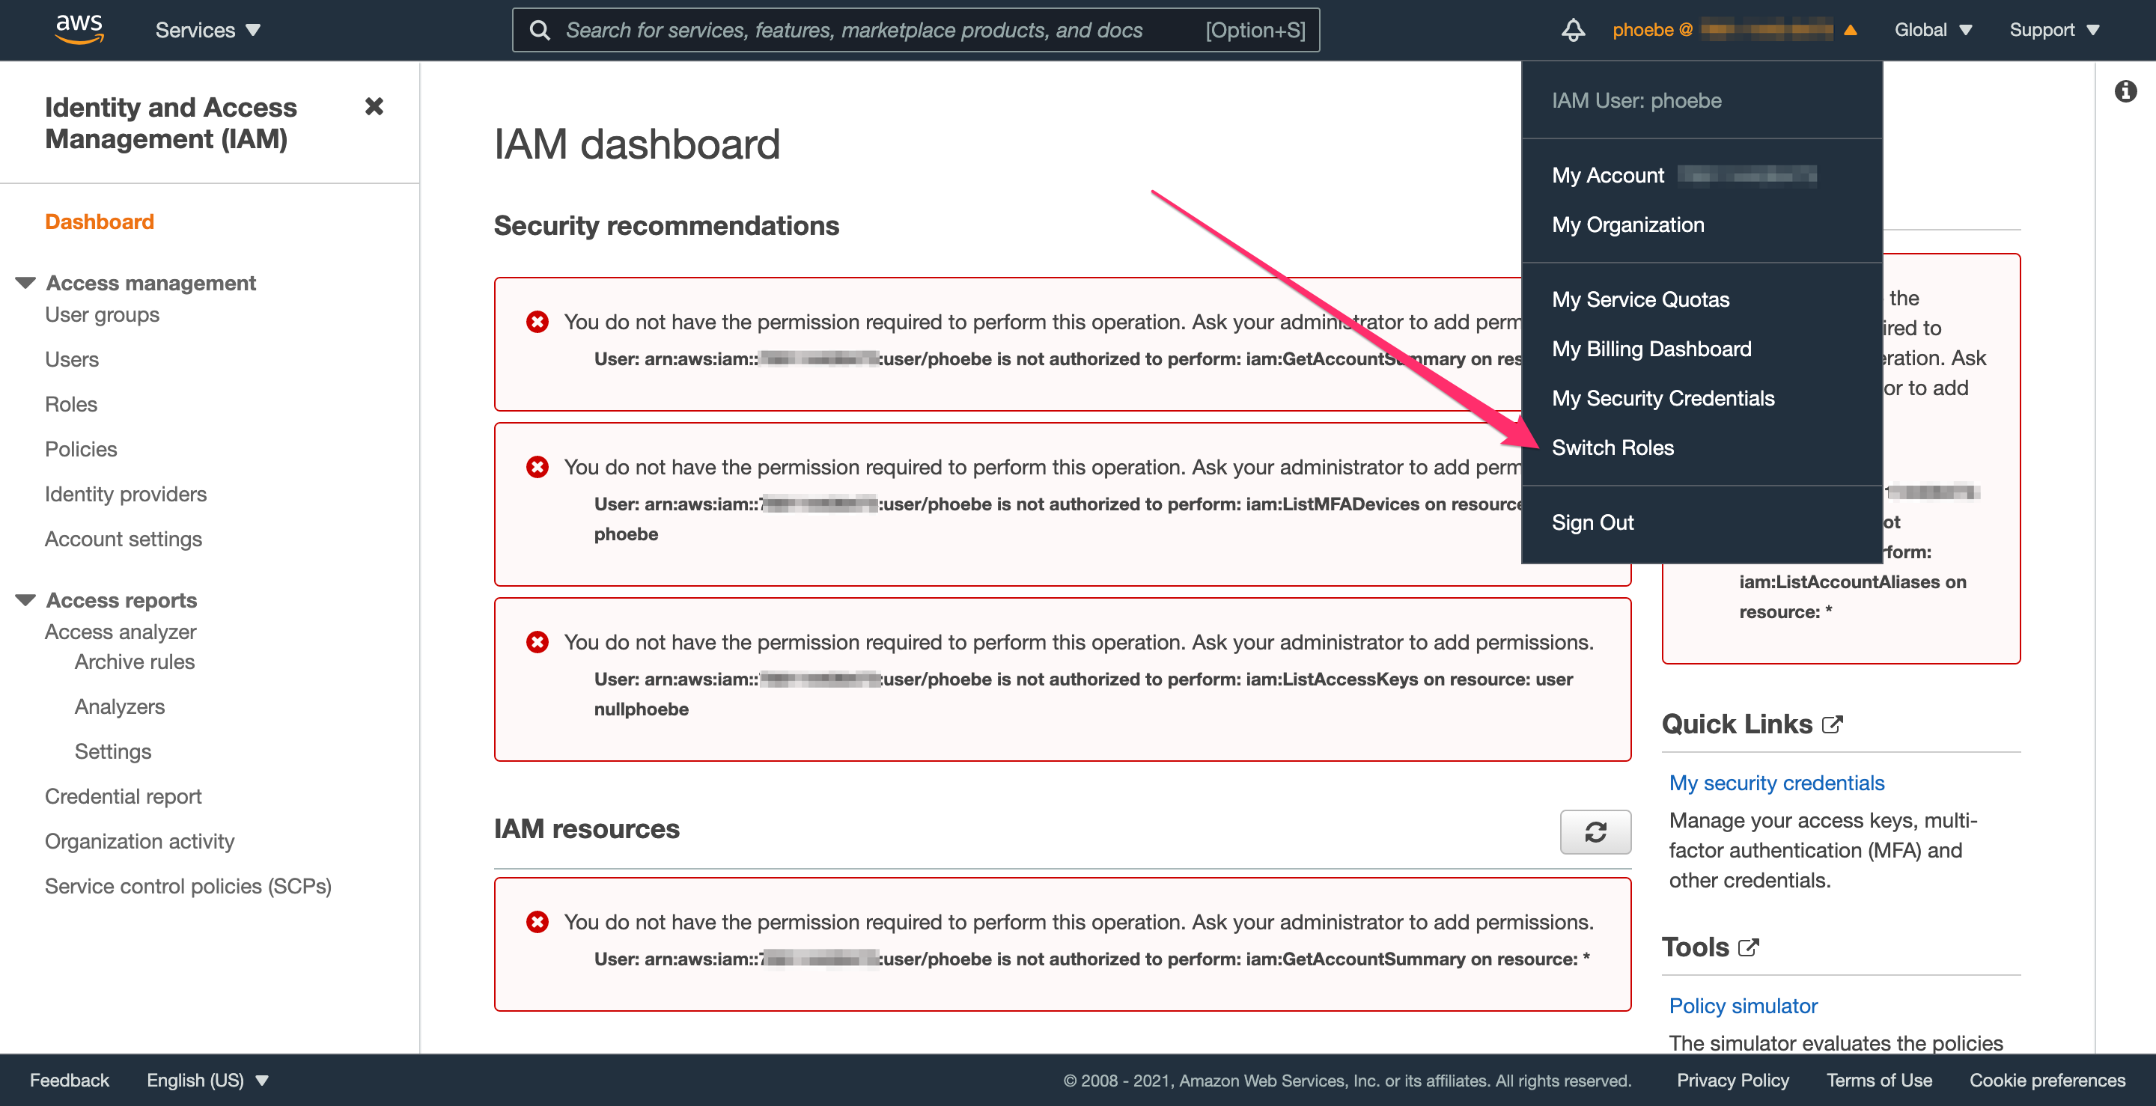
Task: Open Policies in sidebar
Action: pyautogui.click(x=81, y=449)
